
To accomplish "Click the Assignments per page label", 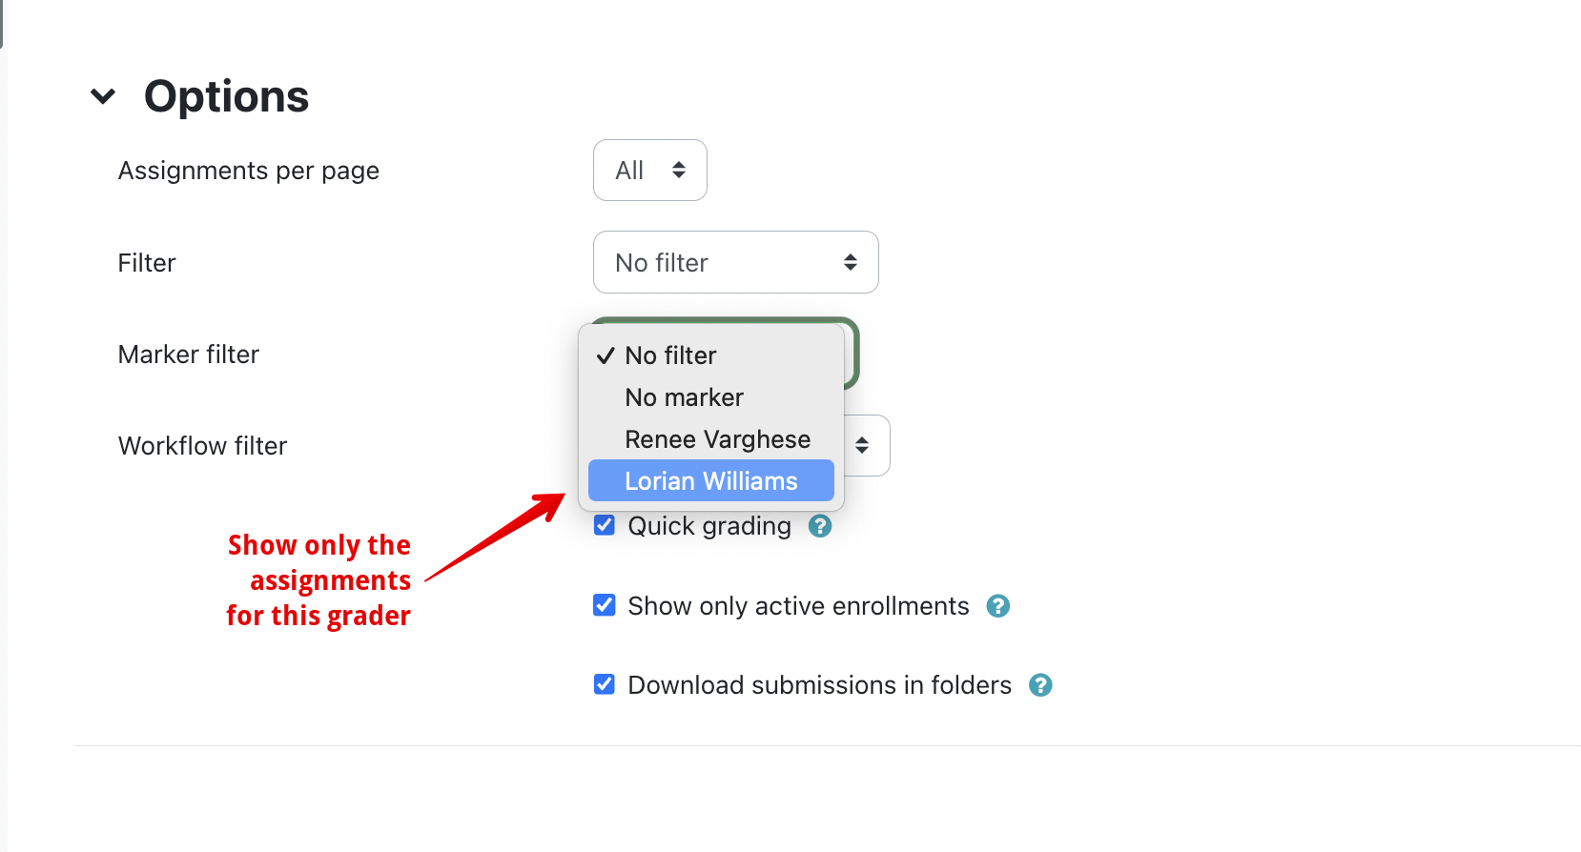I will 249,171.
